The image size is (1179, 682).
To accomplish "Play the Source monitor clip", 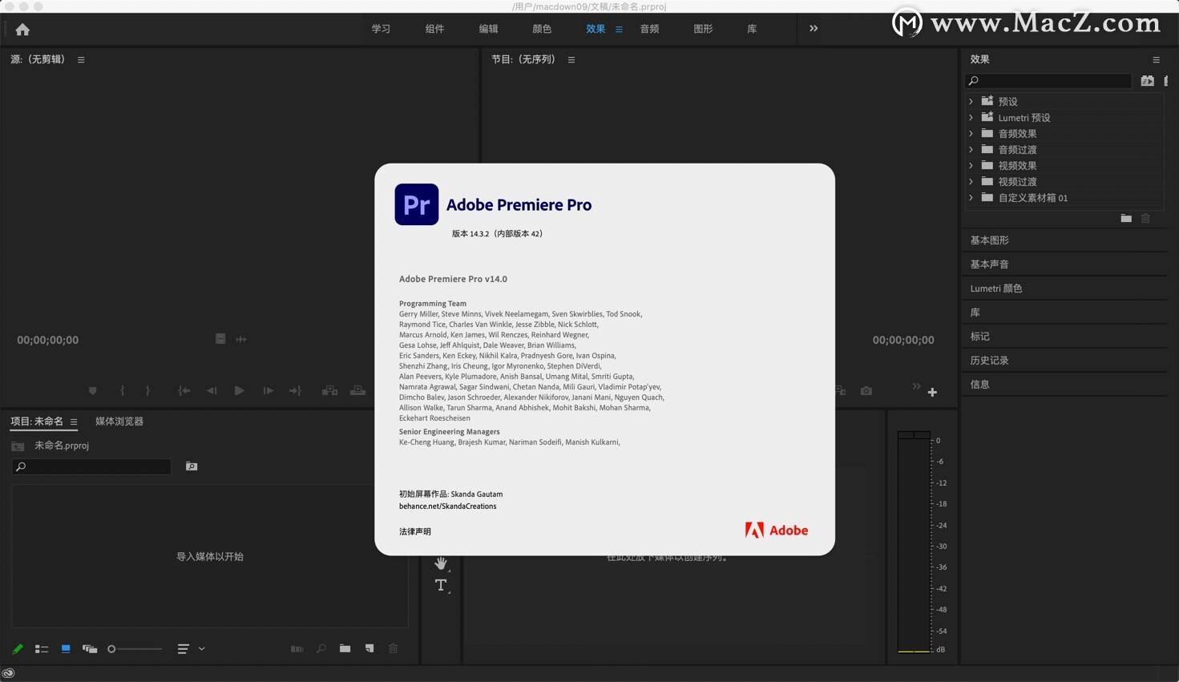I will 239,391.
